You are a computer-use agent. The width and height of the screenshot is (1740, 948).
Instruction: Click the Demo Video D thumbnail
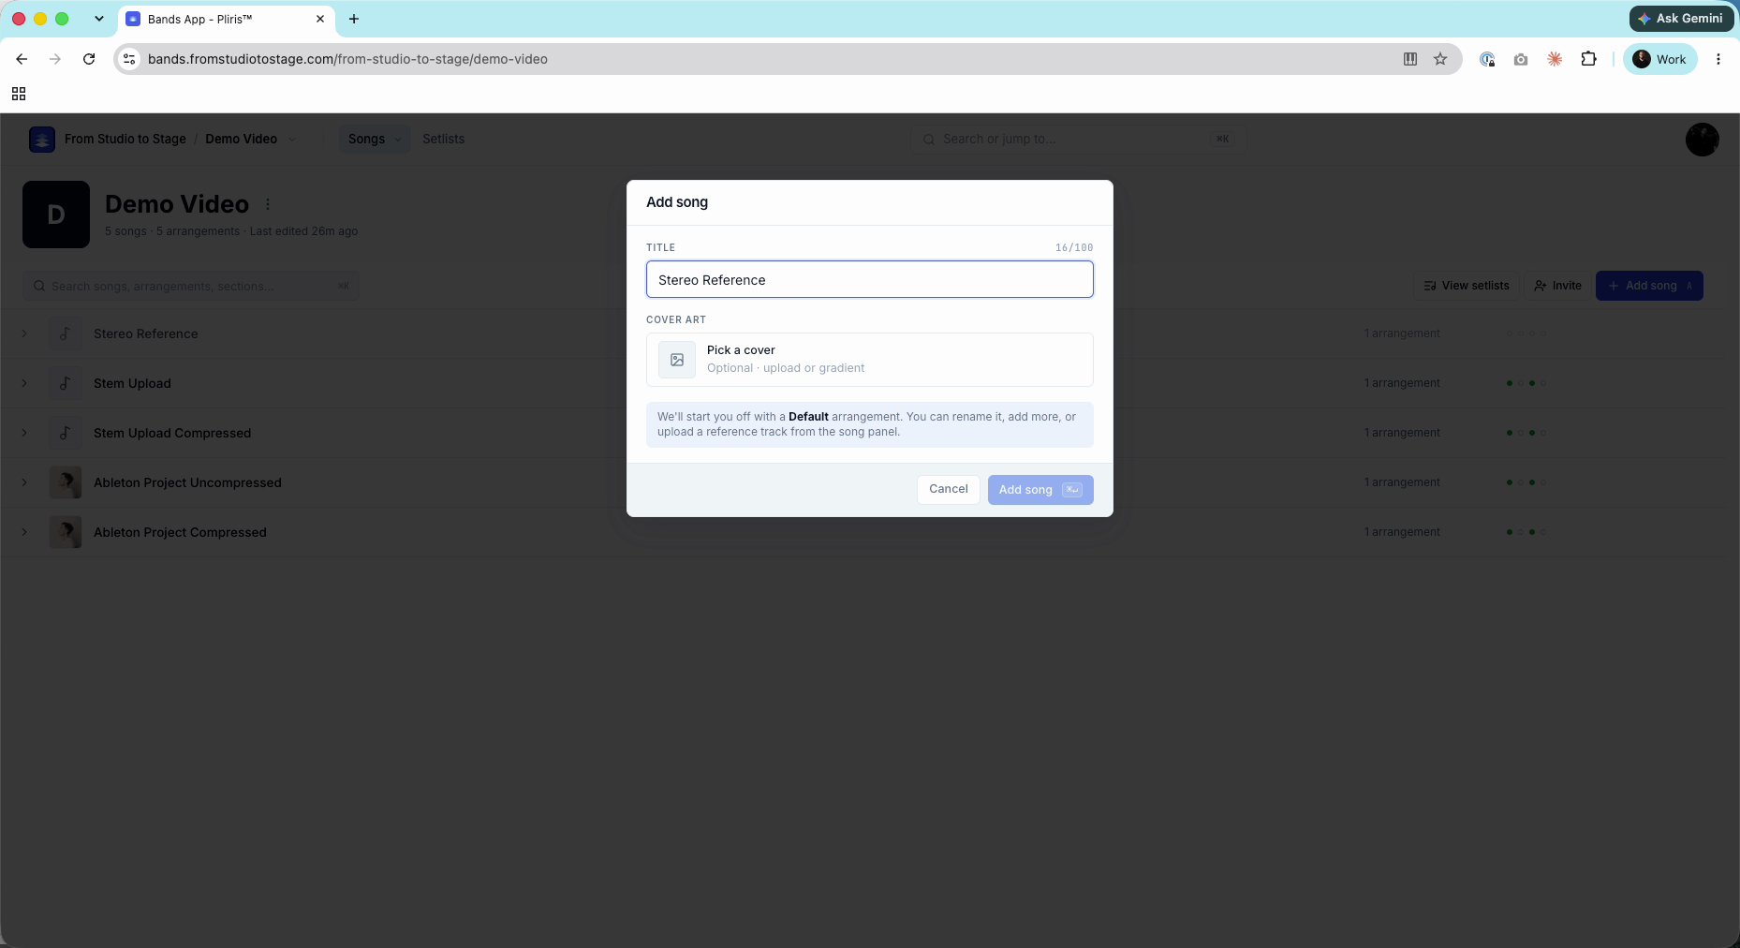tap(56, 215)
